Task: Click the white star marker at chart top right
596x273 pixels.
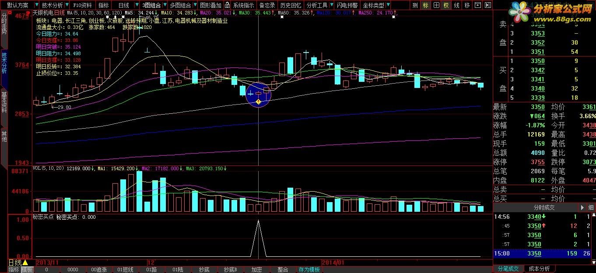Action: pyautogui.click(x=393, y=17)
